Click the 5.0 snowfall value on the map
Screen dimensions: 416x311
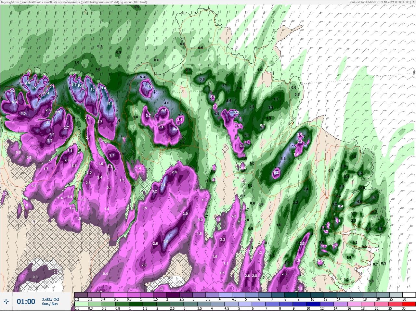(166, 241)
